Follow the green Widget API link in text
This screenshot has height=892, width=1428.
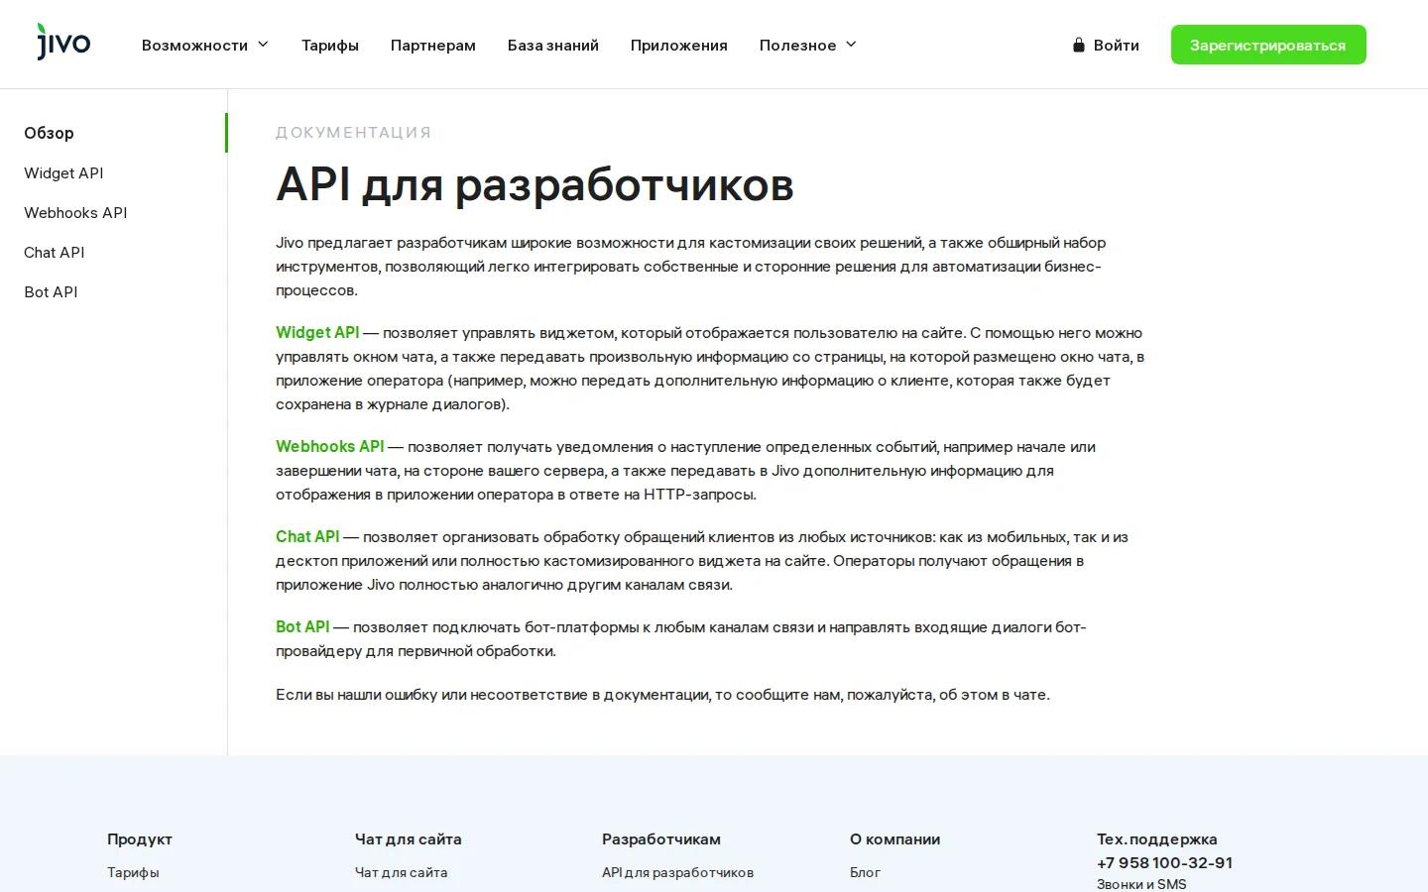(x=317, y=333)
